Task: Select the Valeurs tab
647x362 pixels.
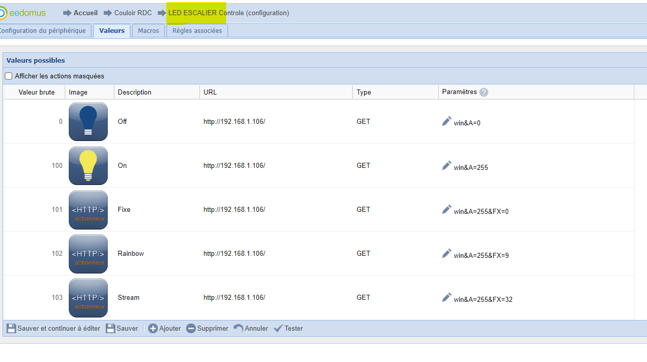Action: tap(112, 31)
